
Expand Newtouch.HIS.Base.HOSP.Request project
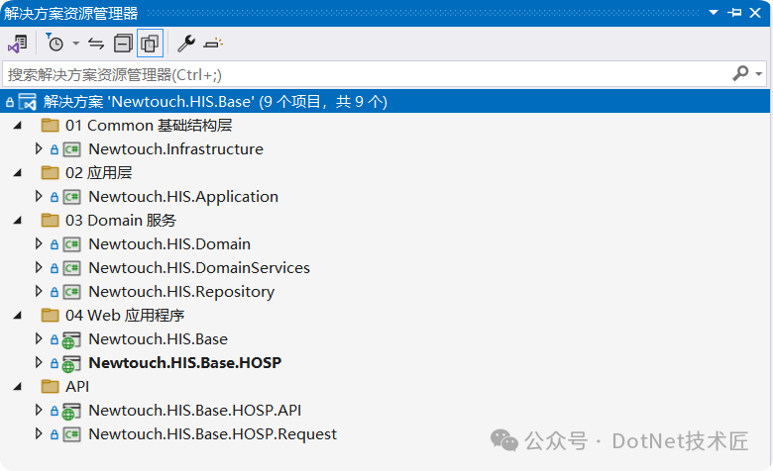pyautogui.click(x=39, y=433)
